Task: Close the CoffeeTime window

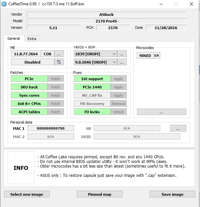Action: pyautogui.click(x=191, y=4)
